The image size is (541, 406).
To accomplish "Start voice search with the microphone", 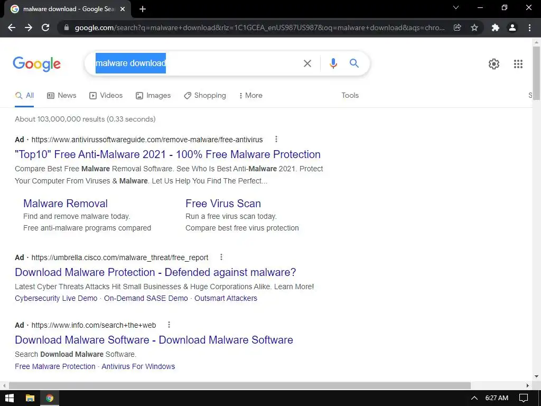I will [333, 63].
